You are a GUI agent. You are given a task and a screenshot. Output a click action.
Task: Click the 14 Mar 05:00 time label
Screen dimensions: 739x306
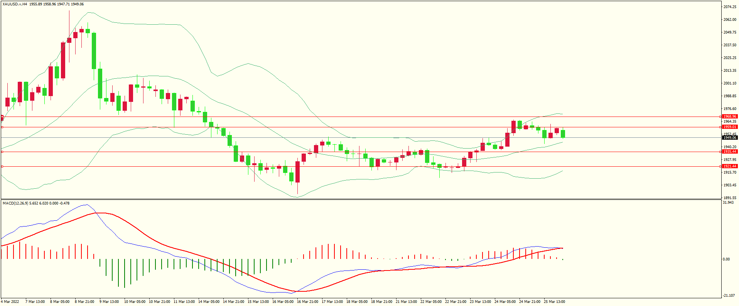coord(209,302)
